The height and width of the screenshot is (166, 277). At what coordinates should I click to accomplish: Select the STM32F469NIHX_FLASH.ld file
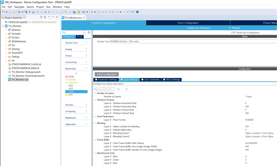(x=26, y=64)
